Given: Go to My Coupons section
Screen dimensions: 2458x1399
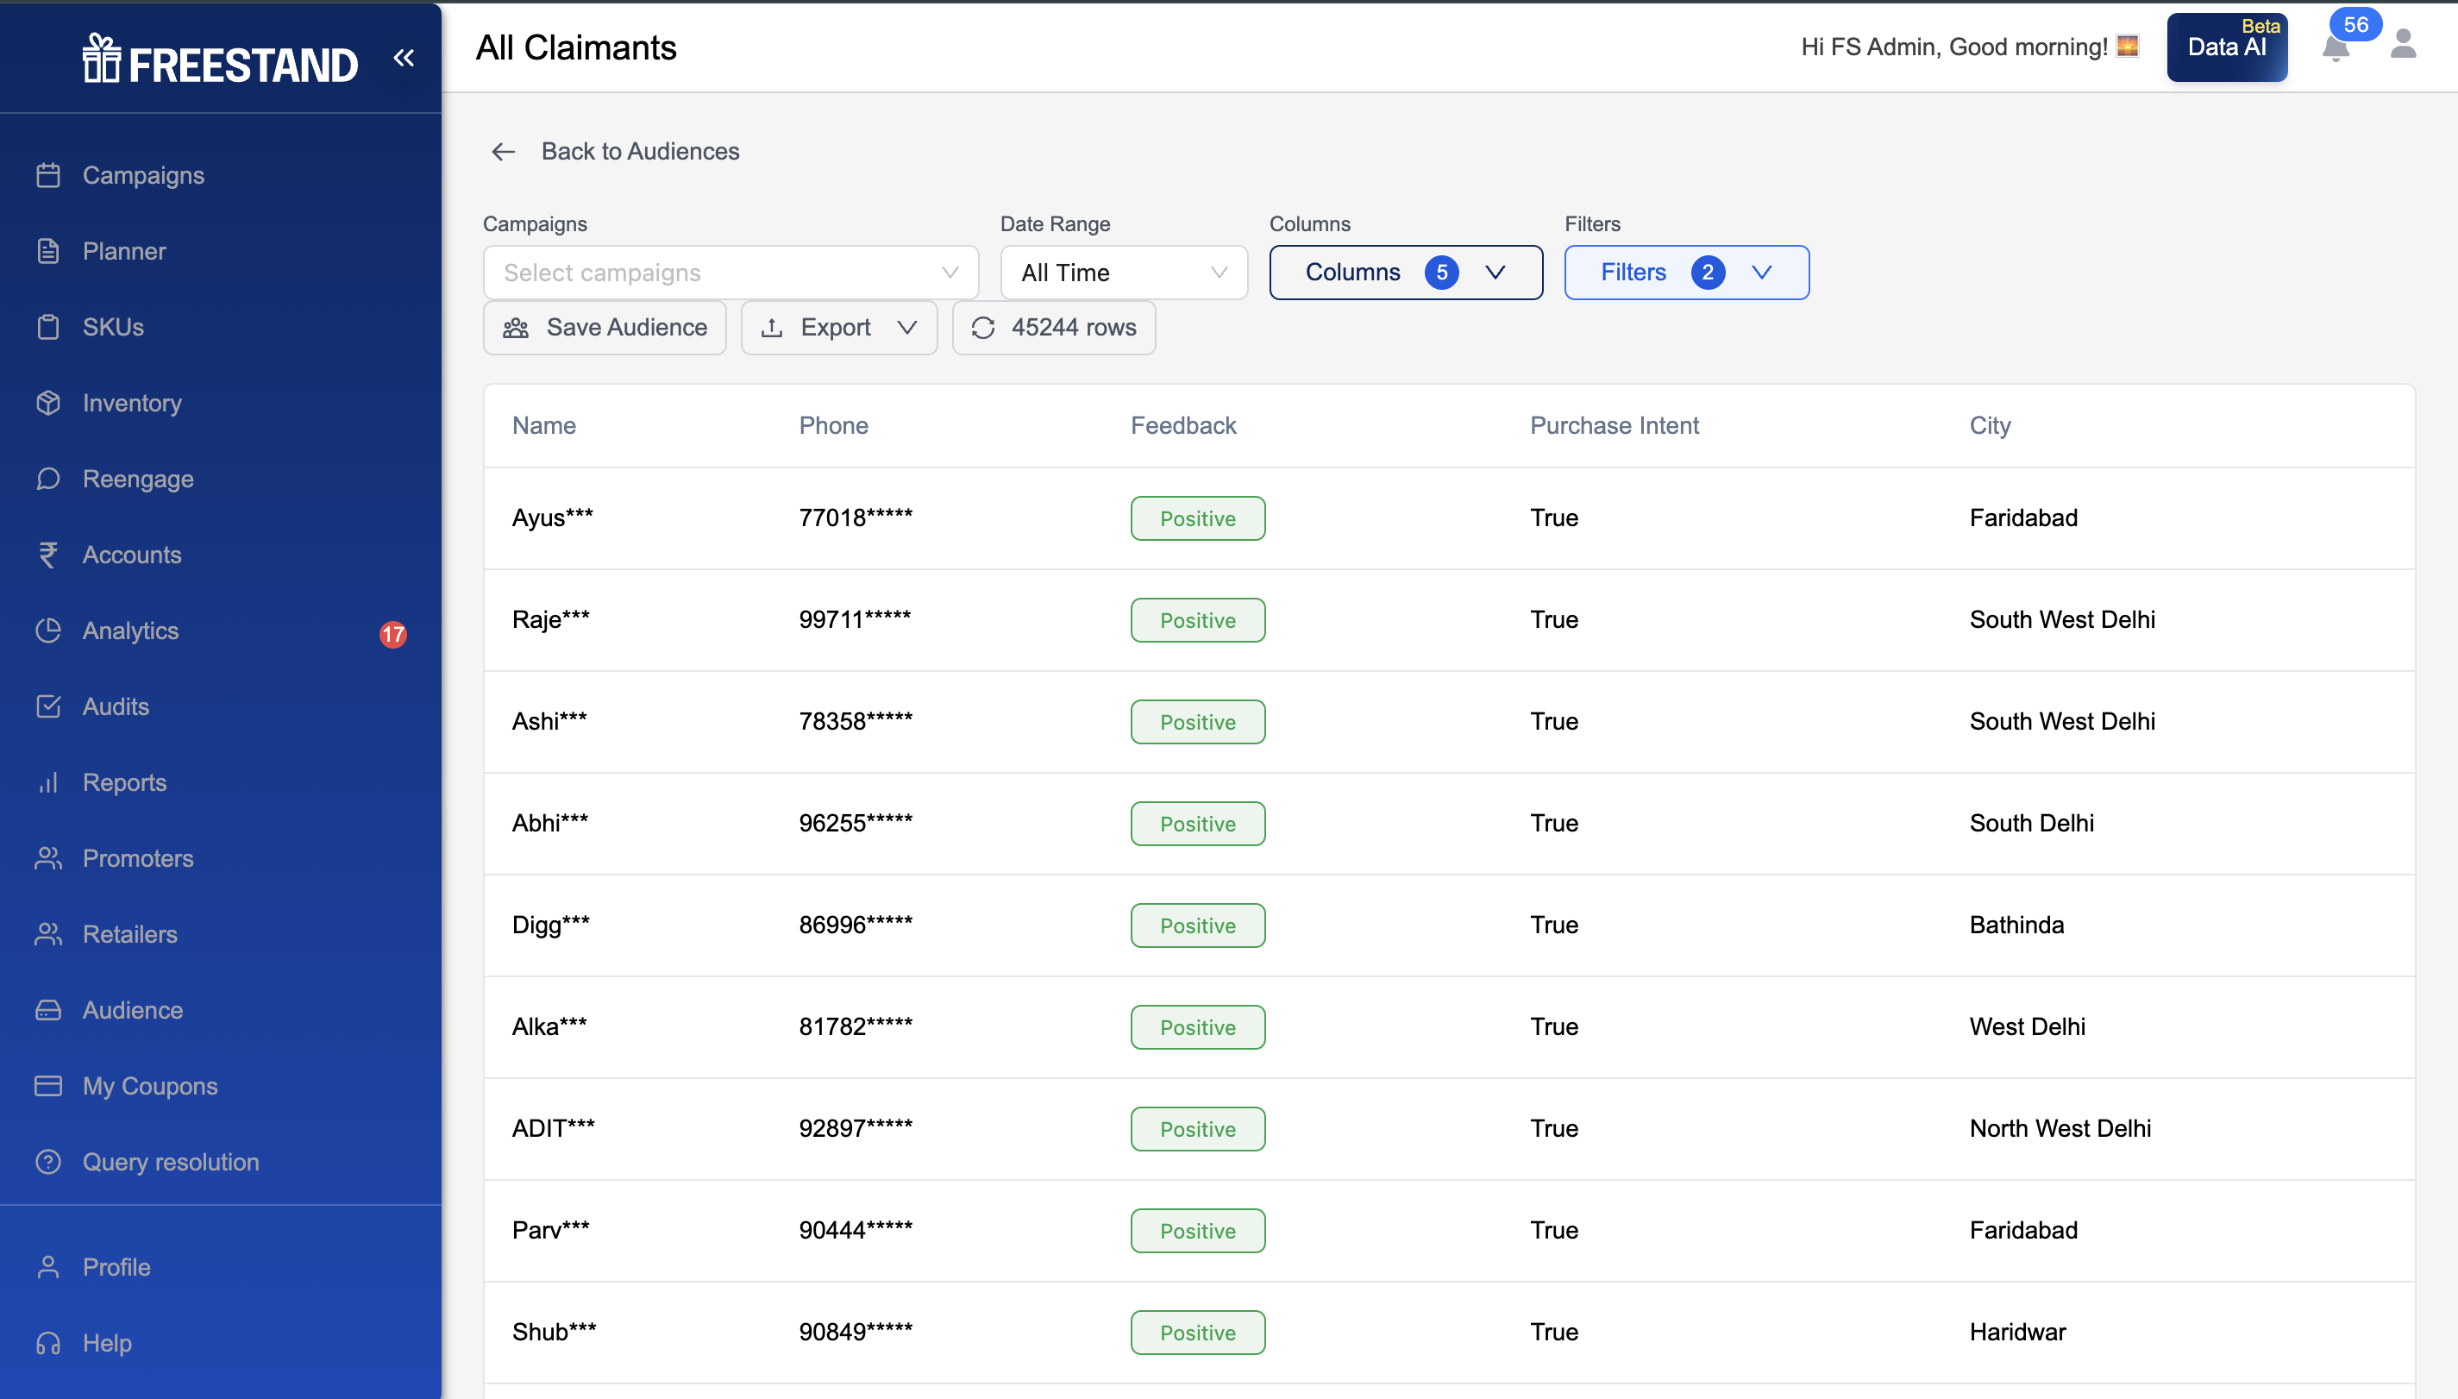Looking at the screenshot, I should click(150, 1086).
